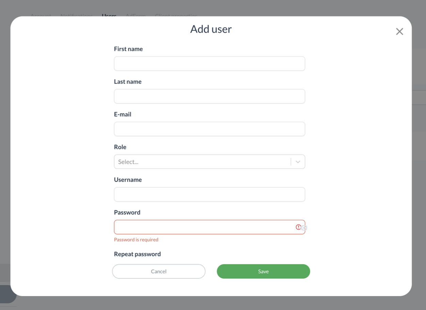Open the Client properties tab

pyautogui.click(x=176, y=15)
